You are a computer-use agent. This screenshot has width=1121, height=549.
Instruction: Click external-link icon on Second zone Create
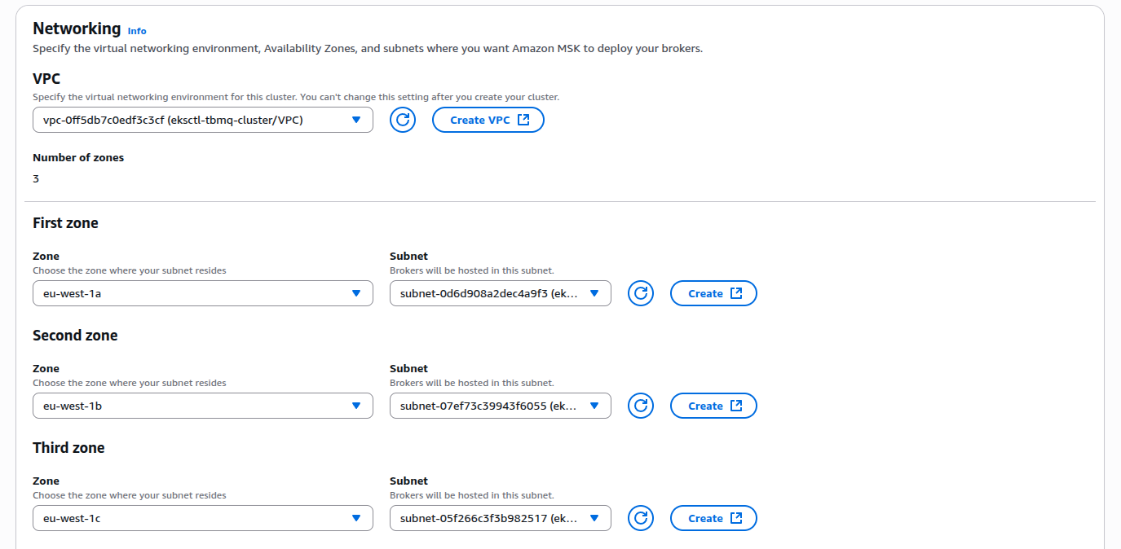tap(736, 406)
